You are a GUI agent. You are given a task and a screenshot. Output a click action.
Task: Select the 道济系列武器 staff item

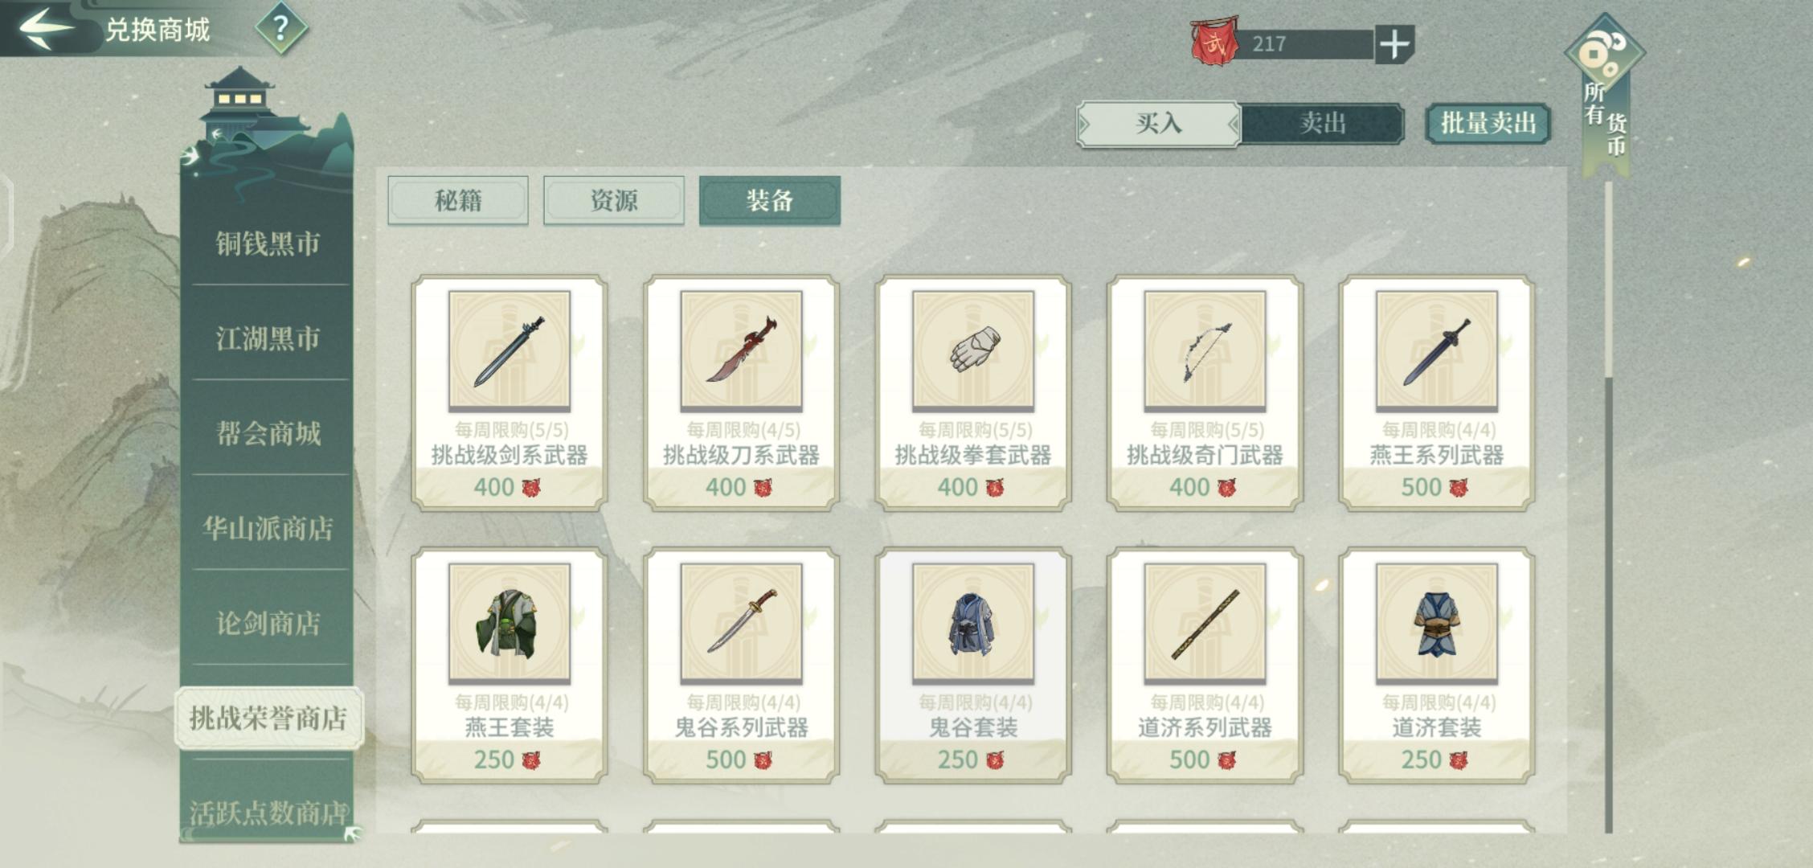pos(1205,665)
